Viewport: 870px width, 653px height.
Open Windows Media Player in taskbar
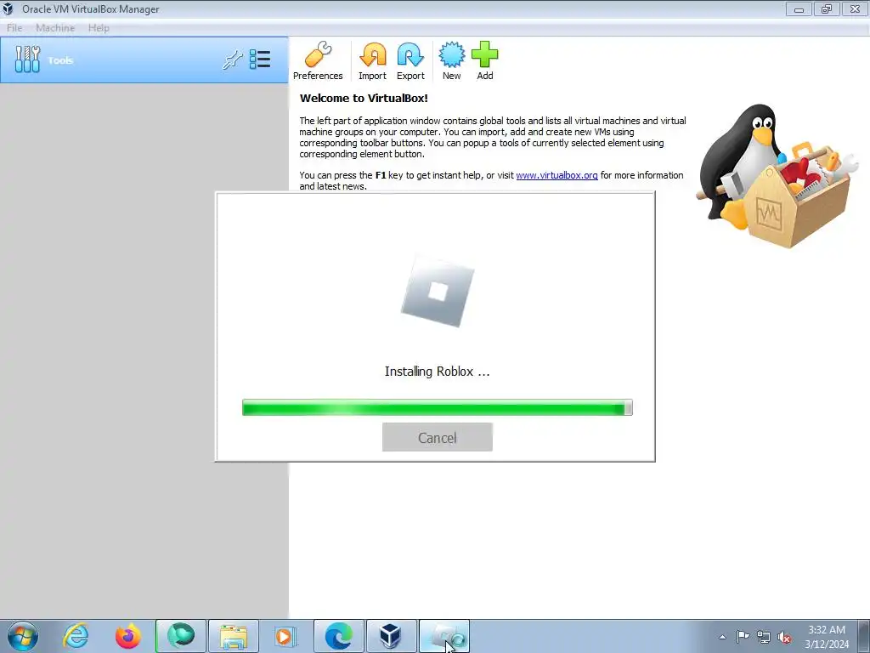pos(285,636)
